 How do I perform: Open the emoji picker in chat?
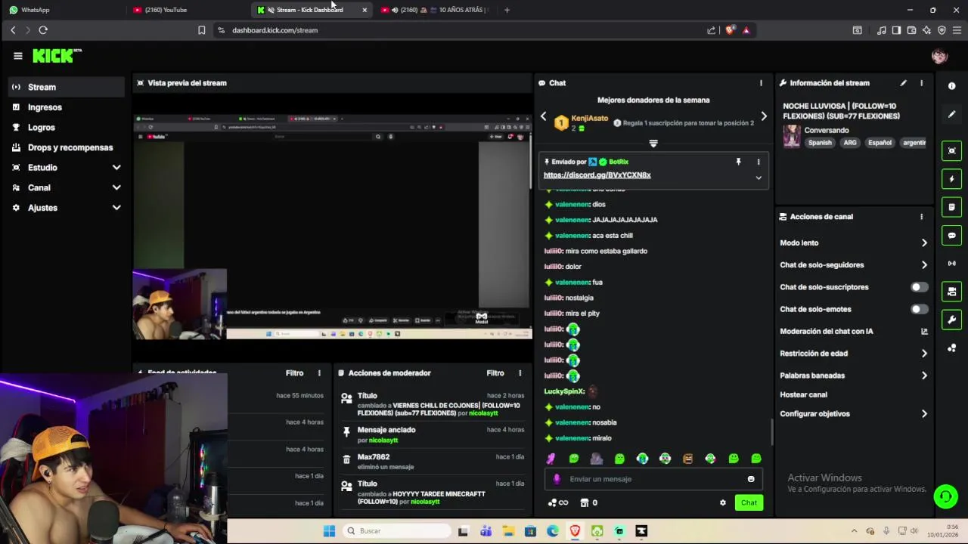[751, 479]
